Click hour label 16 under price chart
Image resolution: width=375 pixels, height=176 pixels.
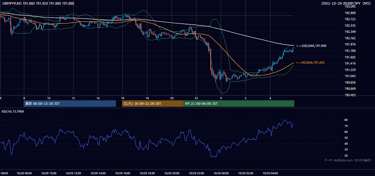pos(123,98)
